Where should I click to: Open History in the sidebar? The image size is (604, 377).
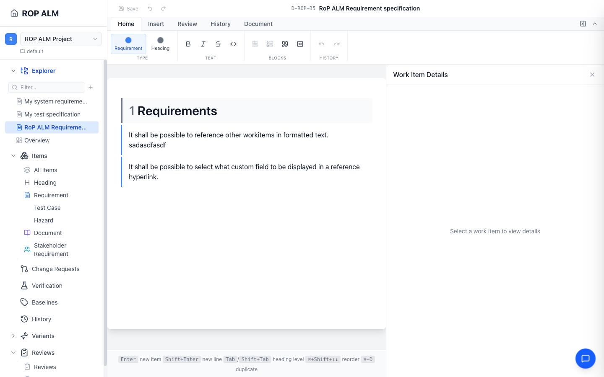[42, 319]
